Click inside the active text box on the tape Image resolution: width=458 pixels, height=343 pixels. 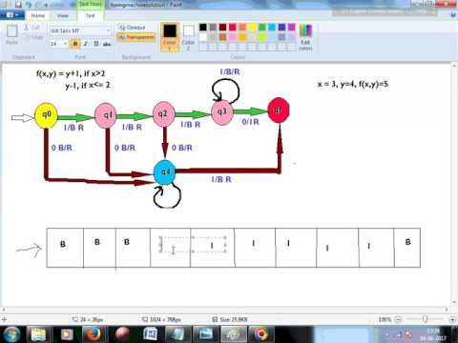click(x=193, y=245)
